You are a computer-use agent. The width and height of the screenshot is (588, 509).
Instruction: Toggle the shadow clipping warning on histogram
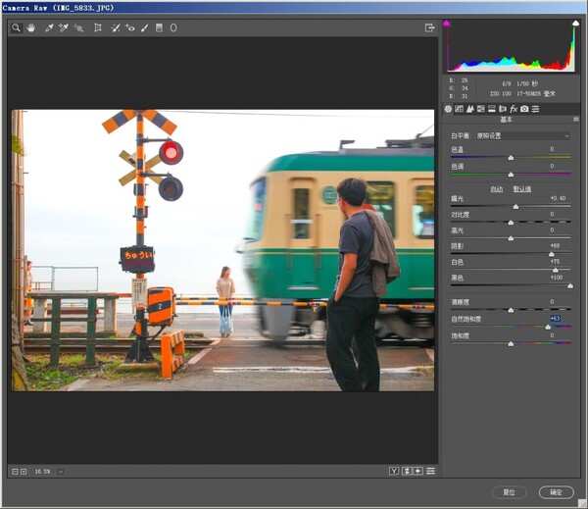[446, 24]
